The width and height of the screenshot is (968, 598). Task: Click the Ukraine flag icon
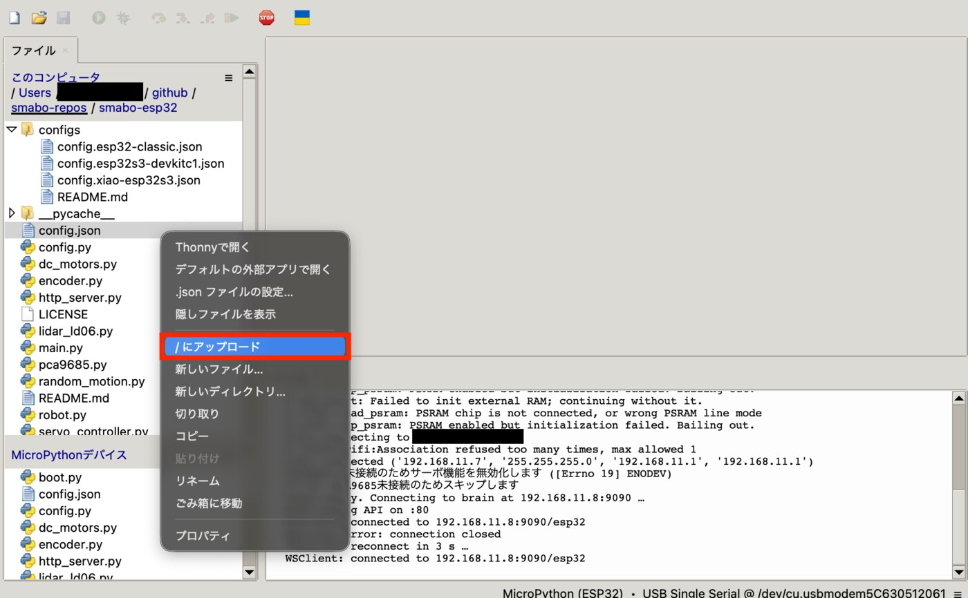tap(302, 18)
